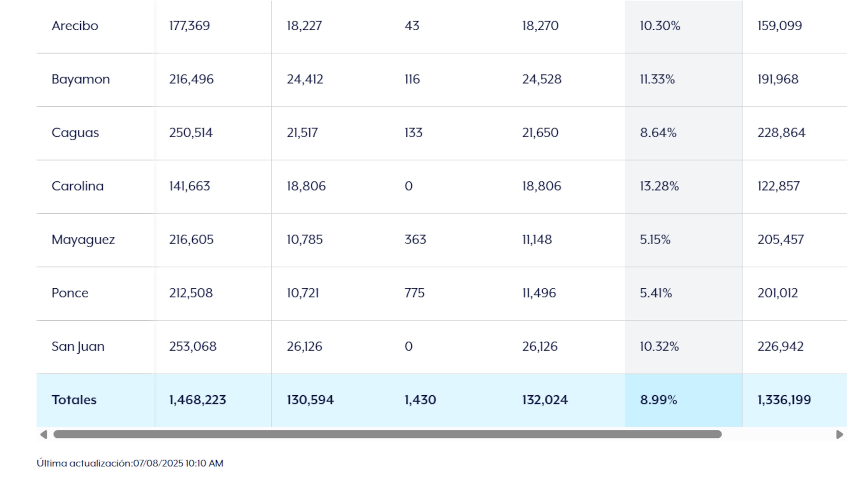This screenshot has height=493, width=864.
Task: Select the Mayaguez row label
Action: tap(83, 240)
